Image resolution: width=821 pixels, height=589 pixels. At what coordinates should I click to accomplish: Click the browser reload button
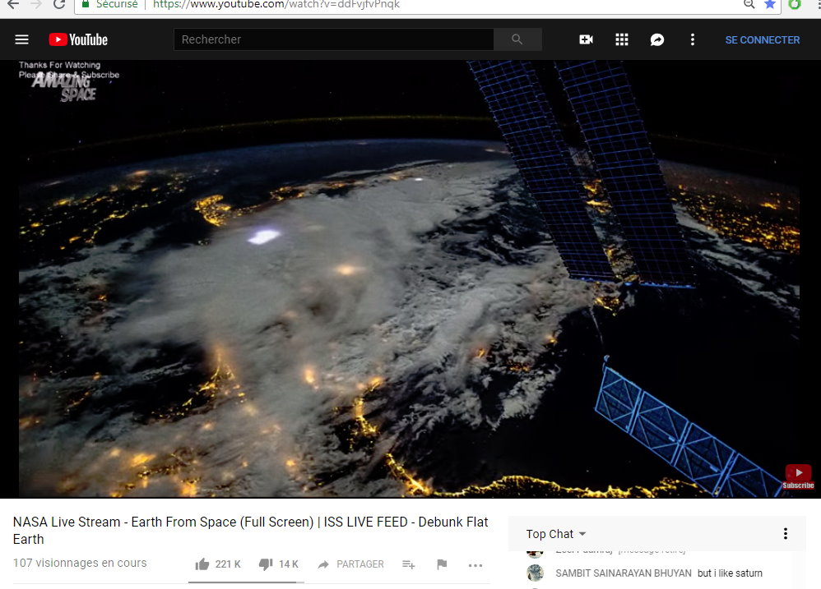59,4
